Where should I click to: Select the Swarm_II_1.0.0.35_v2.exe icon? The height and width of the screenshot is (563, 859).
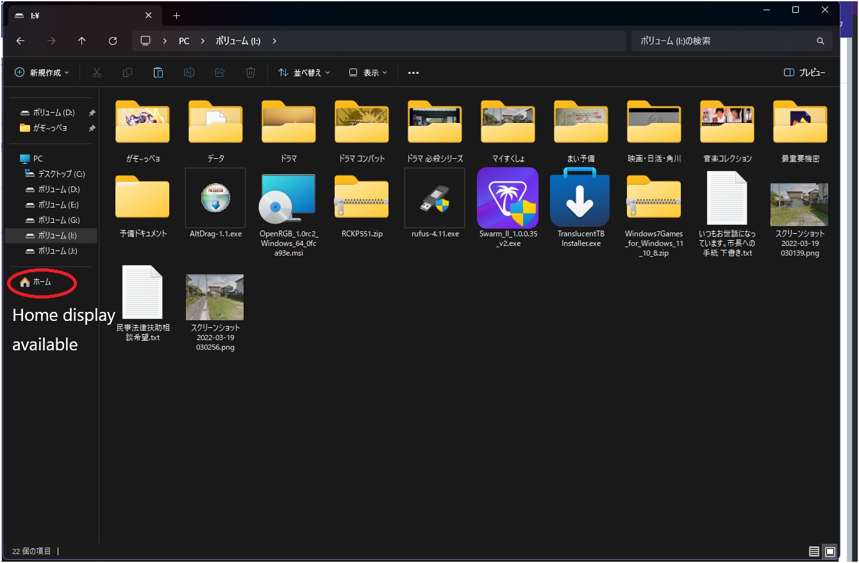tap(508, 198)
